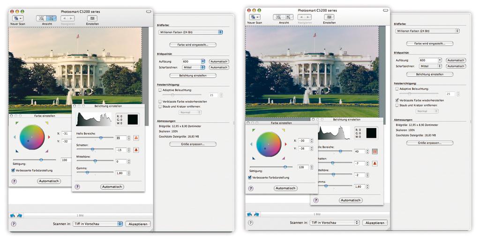Viewport: 480px width, 239px height.
Task: Click the warning icon beside Helle Bereiche value 35
Action: click(136, 138)
